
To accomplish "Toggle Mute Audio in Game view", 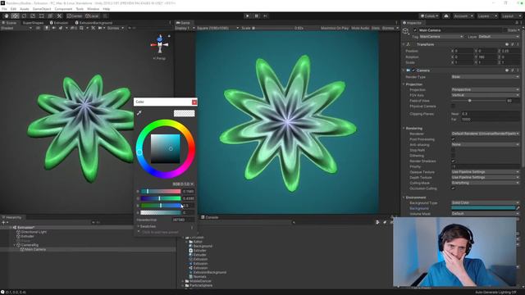I will coord(360,28).
